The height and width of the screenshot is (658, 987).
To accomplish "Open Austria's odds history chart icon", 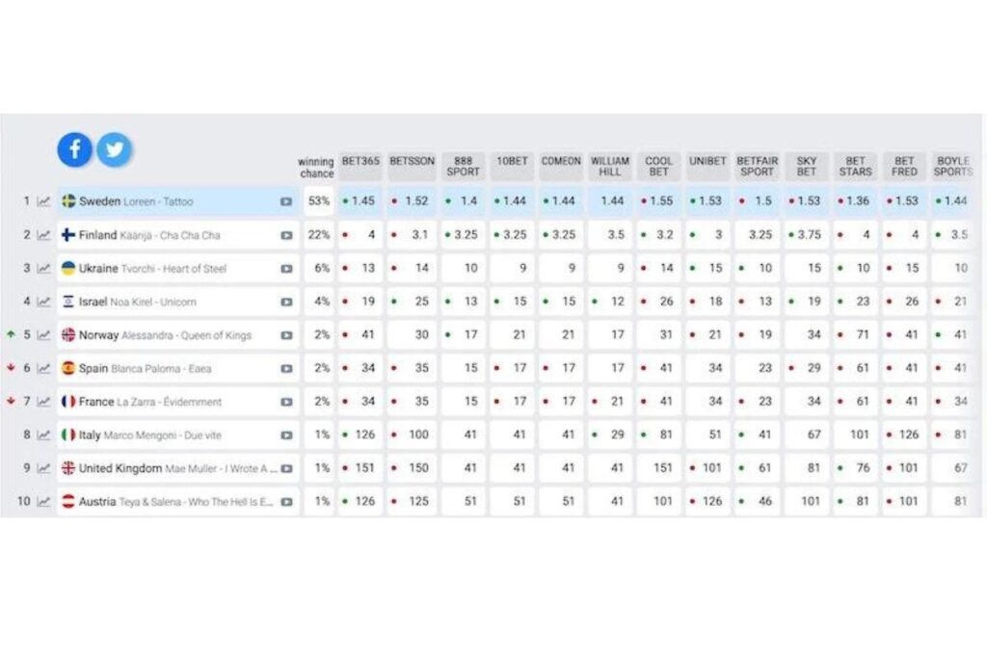I will [43, 501].
